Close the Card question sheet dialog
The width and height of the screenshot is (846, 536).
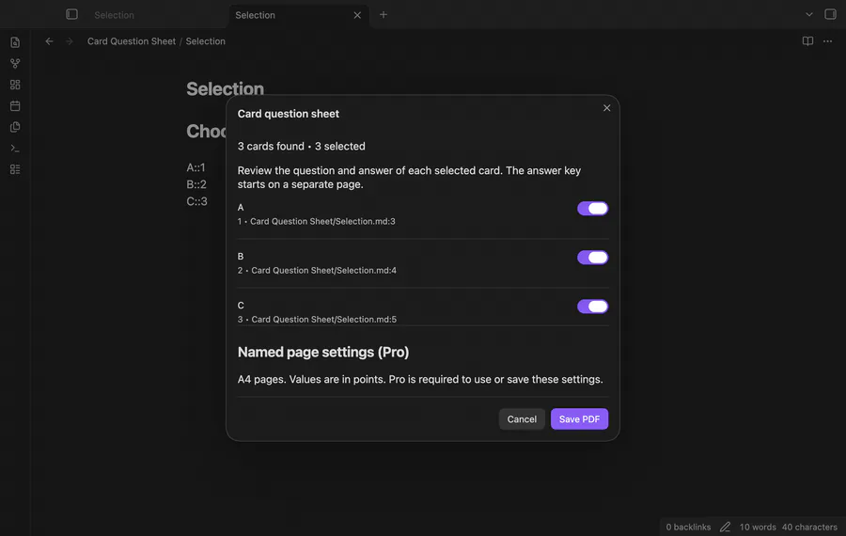(x=607, y=108)
